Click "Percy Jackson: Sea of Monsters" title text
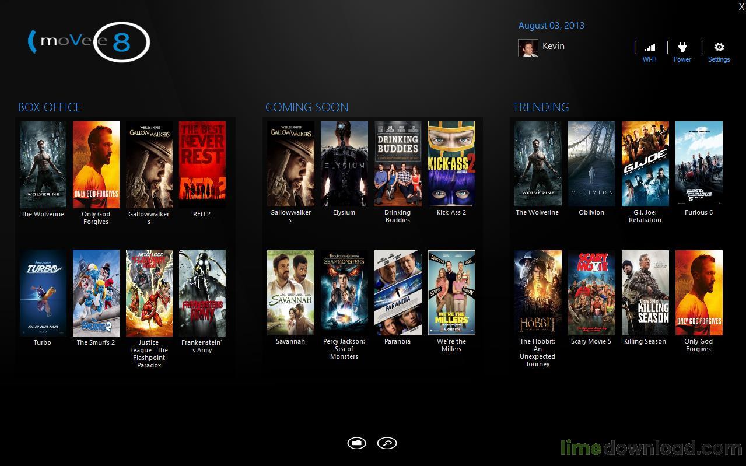This screenshot has height=466, width=746. tap(344, 349)
